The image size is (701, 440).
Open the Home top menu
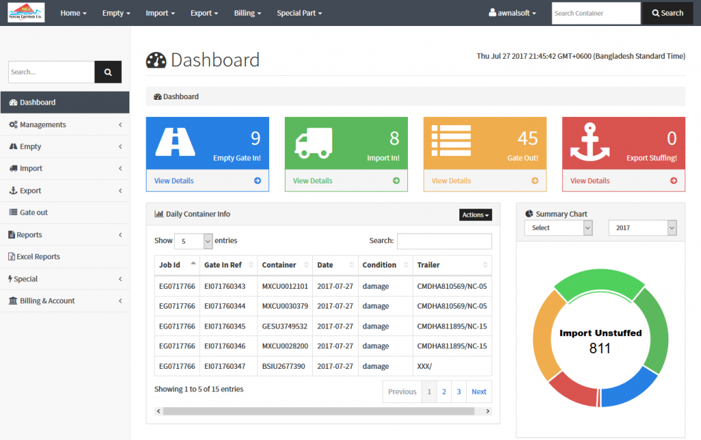(73, 13)
